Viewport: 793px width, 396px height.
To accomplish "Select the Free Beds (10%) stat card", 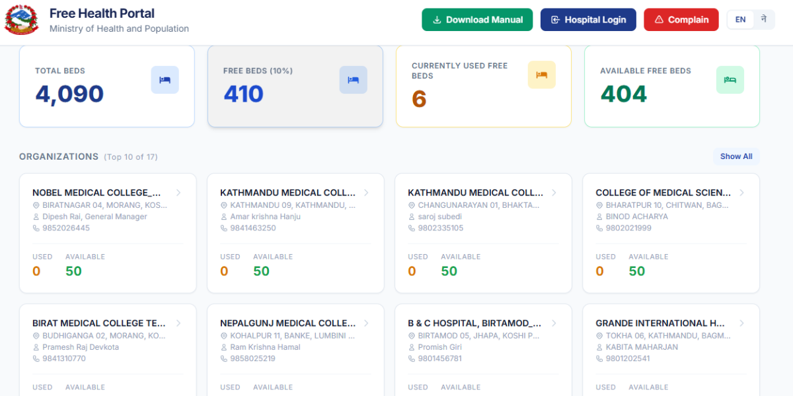I will tap(295, 86).
